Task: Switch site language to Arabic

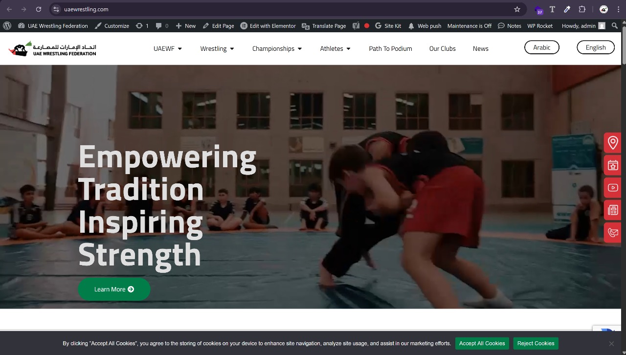Action: [541, 47]
